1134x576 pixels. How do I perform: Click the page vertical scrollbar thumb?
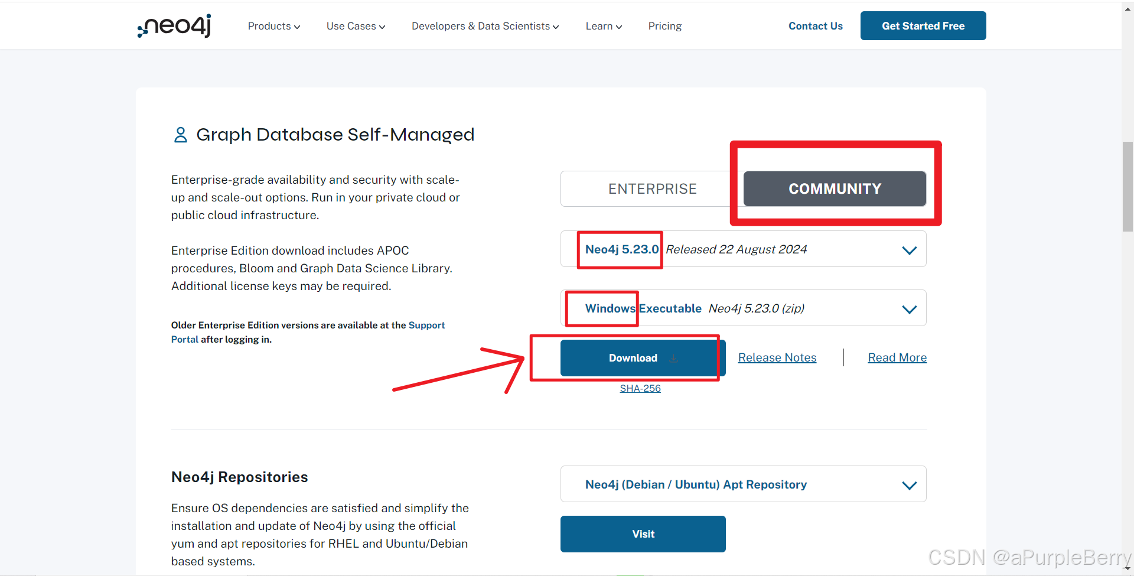point(1128,186)
